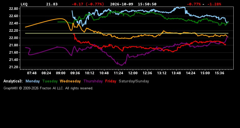Select the Saturday/Sunday legend label
Viewport: 240px width, 128px height.
134,81
